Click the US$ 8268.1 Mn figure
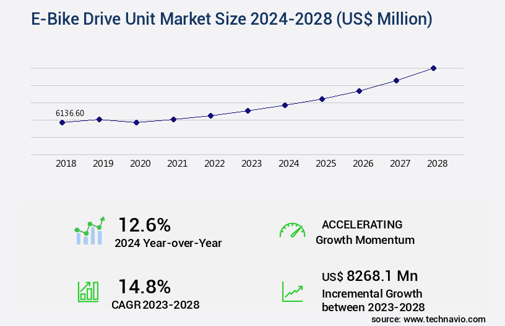Image resolution: width=505 pixels, height=326 pixels. (365, 276)
